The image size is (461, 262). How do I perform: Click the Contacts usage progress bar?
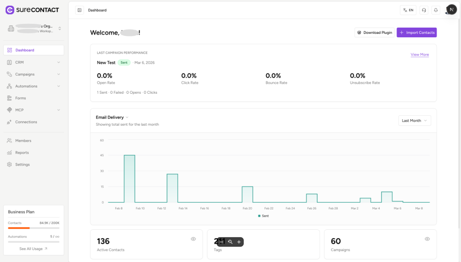(x=33, y=228)
